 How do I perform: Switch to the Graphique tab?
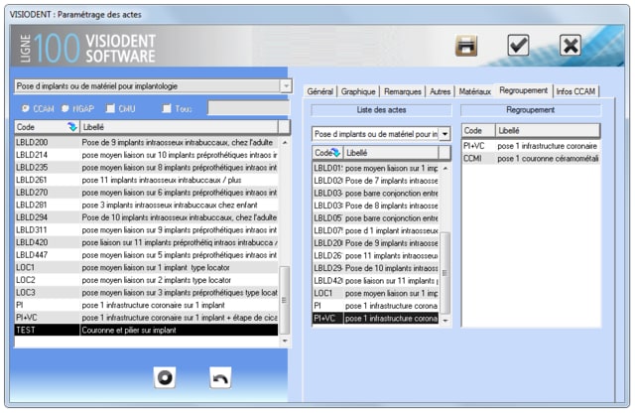point(358,91)
